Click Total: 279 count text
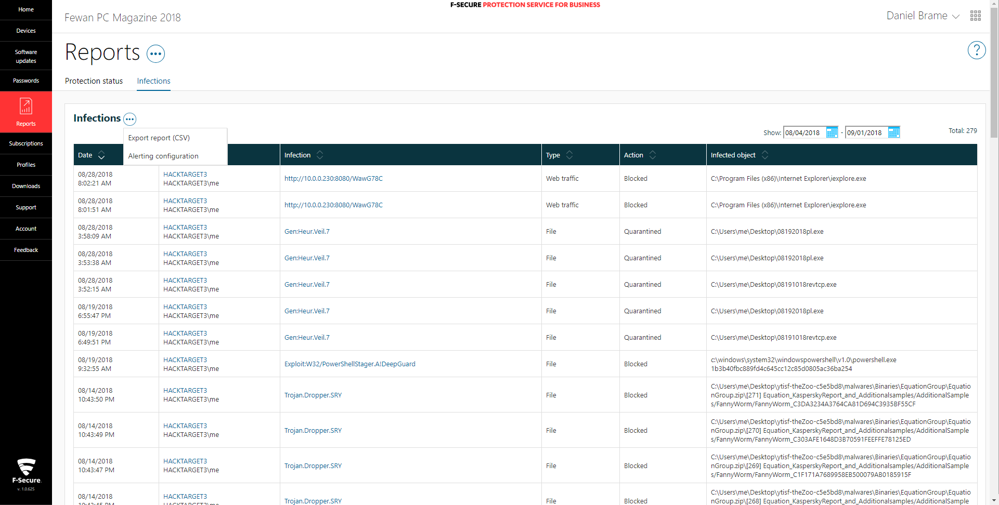 pos(963,130)
